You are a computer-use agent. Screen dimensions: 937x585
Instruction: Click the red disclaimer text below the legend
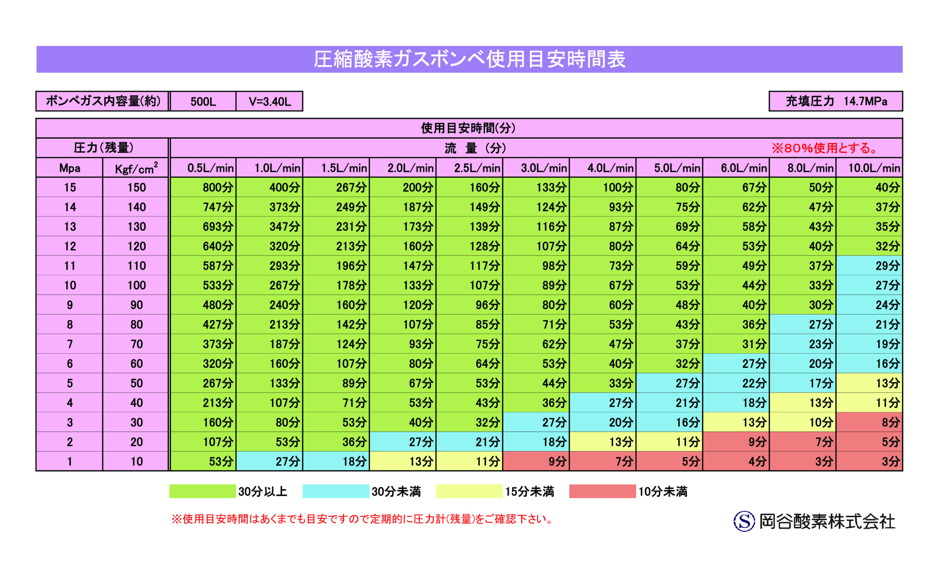point(362,519)
